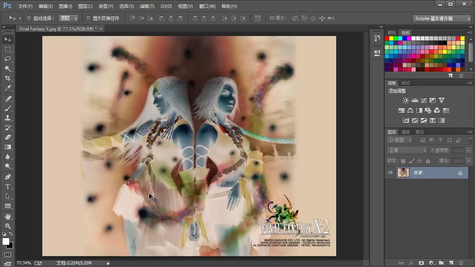Toggle lock all padlock icon
Viewport: 475px width, 267px height.
428,161
